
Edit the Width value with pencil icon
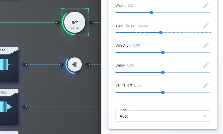pyautogui.click(x=206, y=5)
